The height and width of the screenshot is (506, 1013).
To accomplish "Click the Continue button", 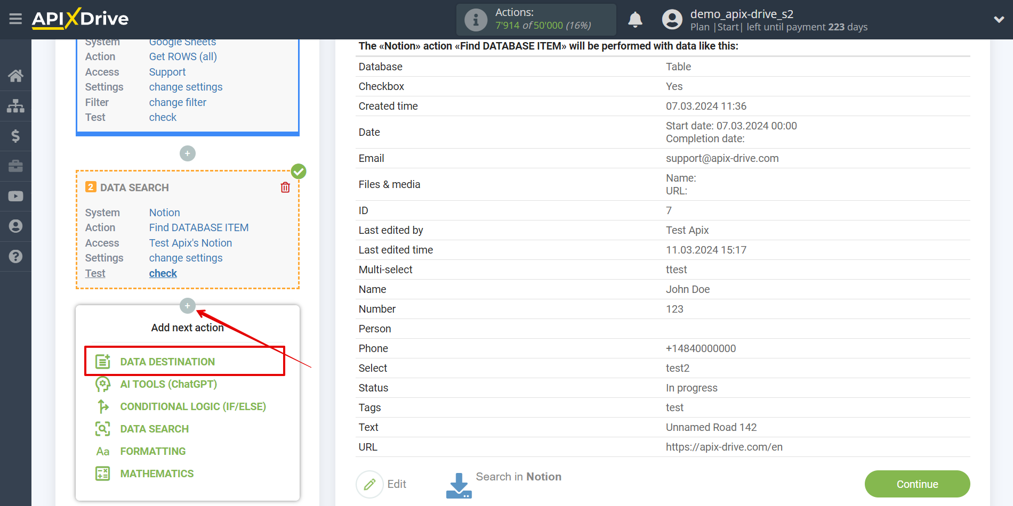I will point(917,484).
